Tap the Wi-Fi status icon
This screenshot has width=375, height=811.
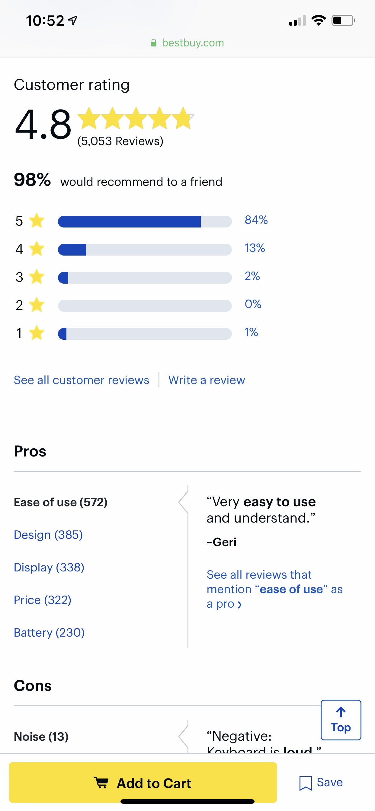(318, 21)
